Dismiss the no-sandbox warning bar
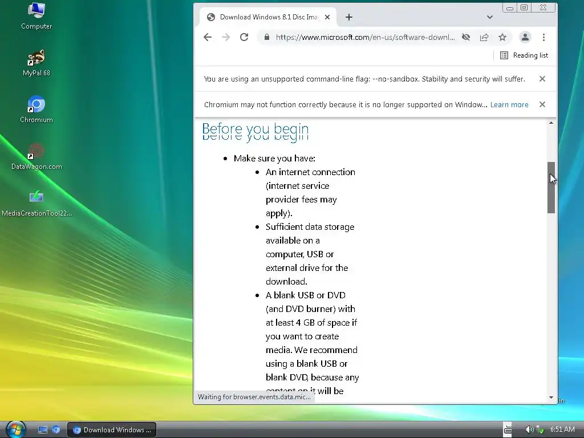The image size is (584, 438). coord(542,79)
